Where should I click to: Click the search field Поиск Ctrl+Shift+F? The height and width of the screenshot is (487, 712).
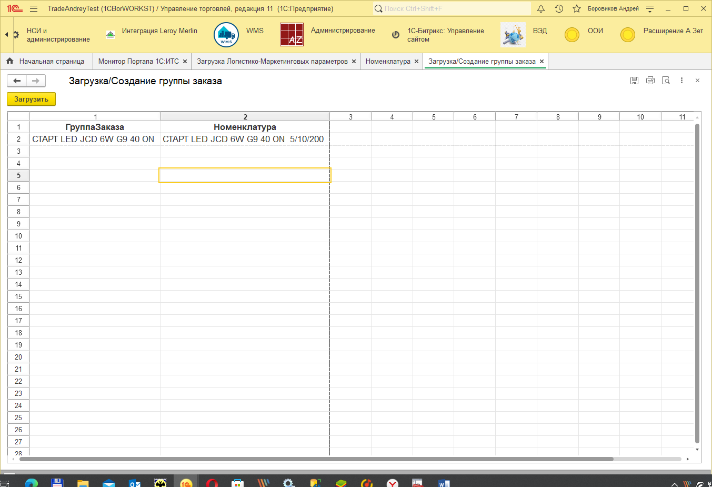coord(453,9)
